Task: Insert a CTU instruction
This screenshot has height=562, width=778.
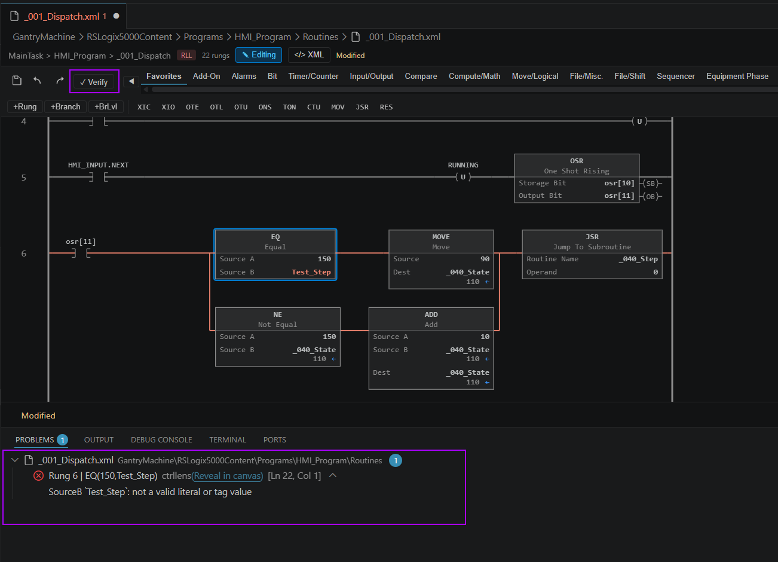Action: pyautogui.click(x=314, y=107)
